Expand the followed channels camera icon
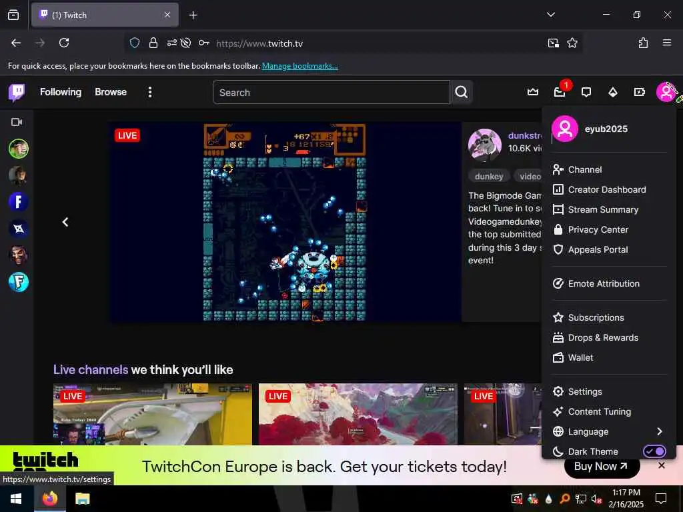The height and width of the screenshot is (512, 683). (17, 122)
